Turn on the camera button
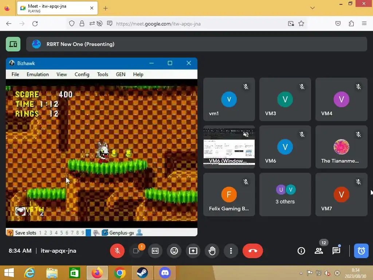This screenshot has height=280, width=373. pyautogui.click(x=136, y=251)
